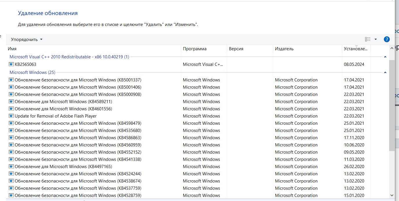The height and width of the screenshot is (201, 399).
Task: Click the help question mark icon
Action: click(x=386, y=40)
